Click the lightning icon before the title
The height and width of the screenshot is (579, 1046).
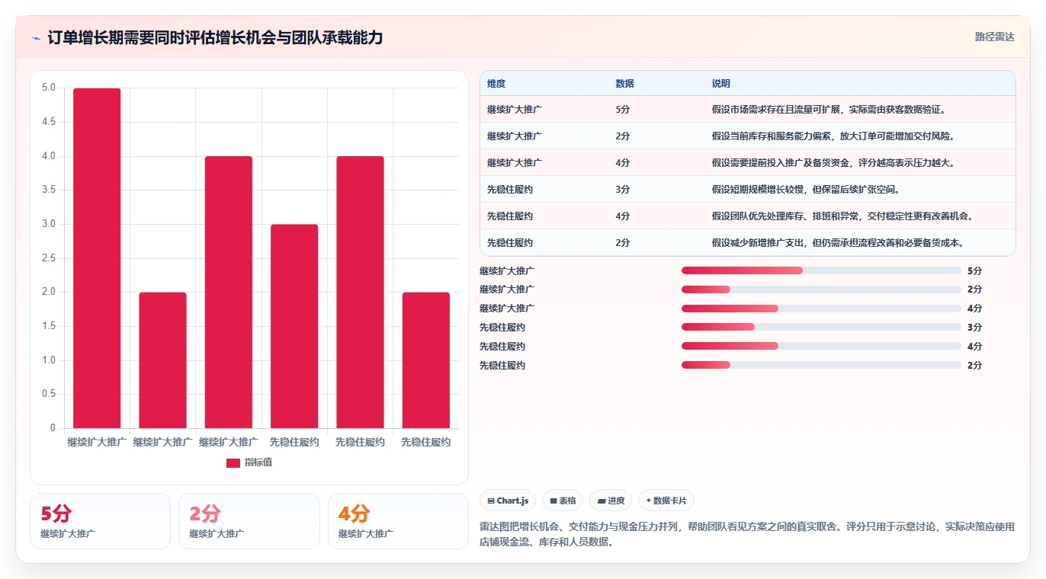click(37, 37)
